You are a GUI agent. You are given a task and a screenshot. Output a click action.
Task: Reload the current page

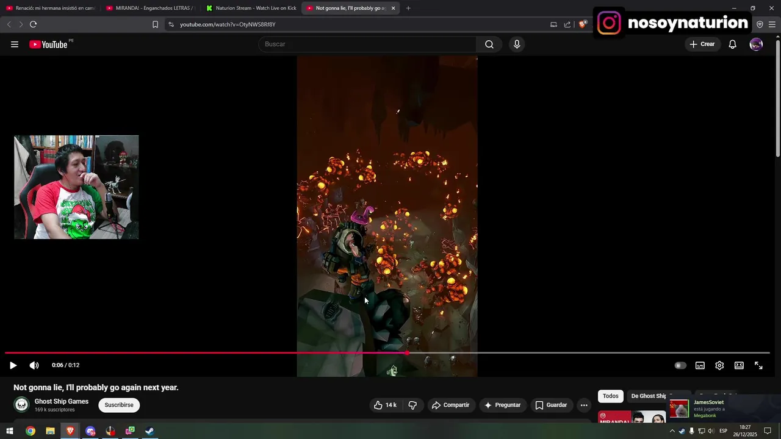pos(33,24)
